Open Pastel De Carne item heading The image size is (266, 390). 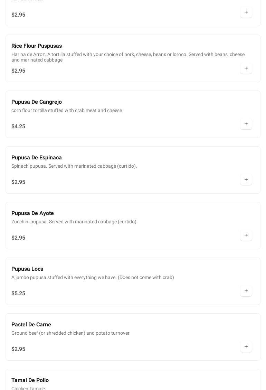click(31, 325)
